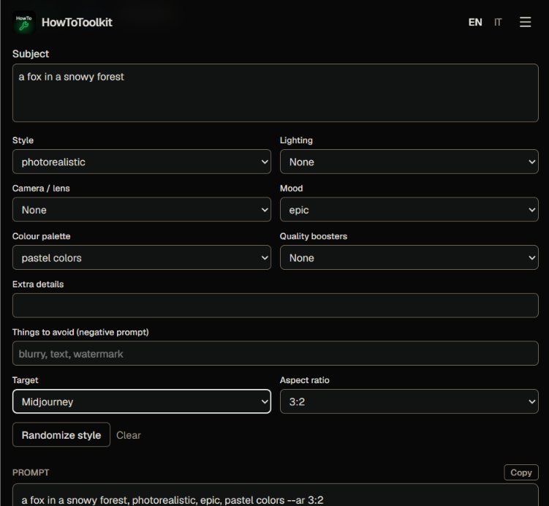Click the Mood label
The image size is (549, 506).
pos(291,189)
